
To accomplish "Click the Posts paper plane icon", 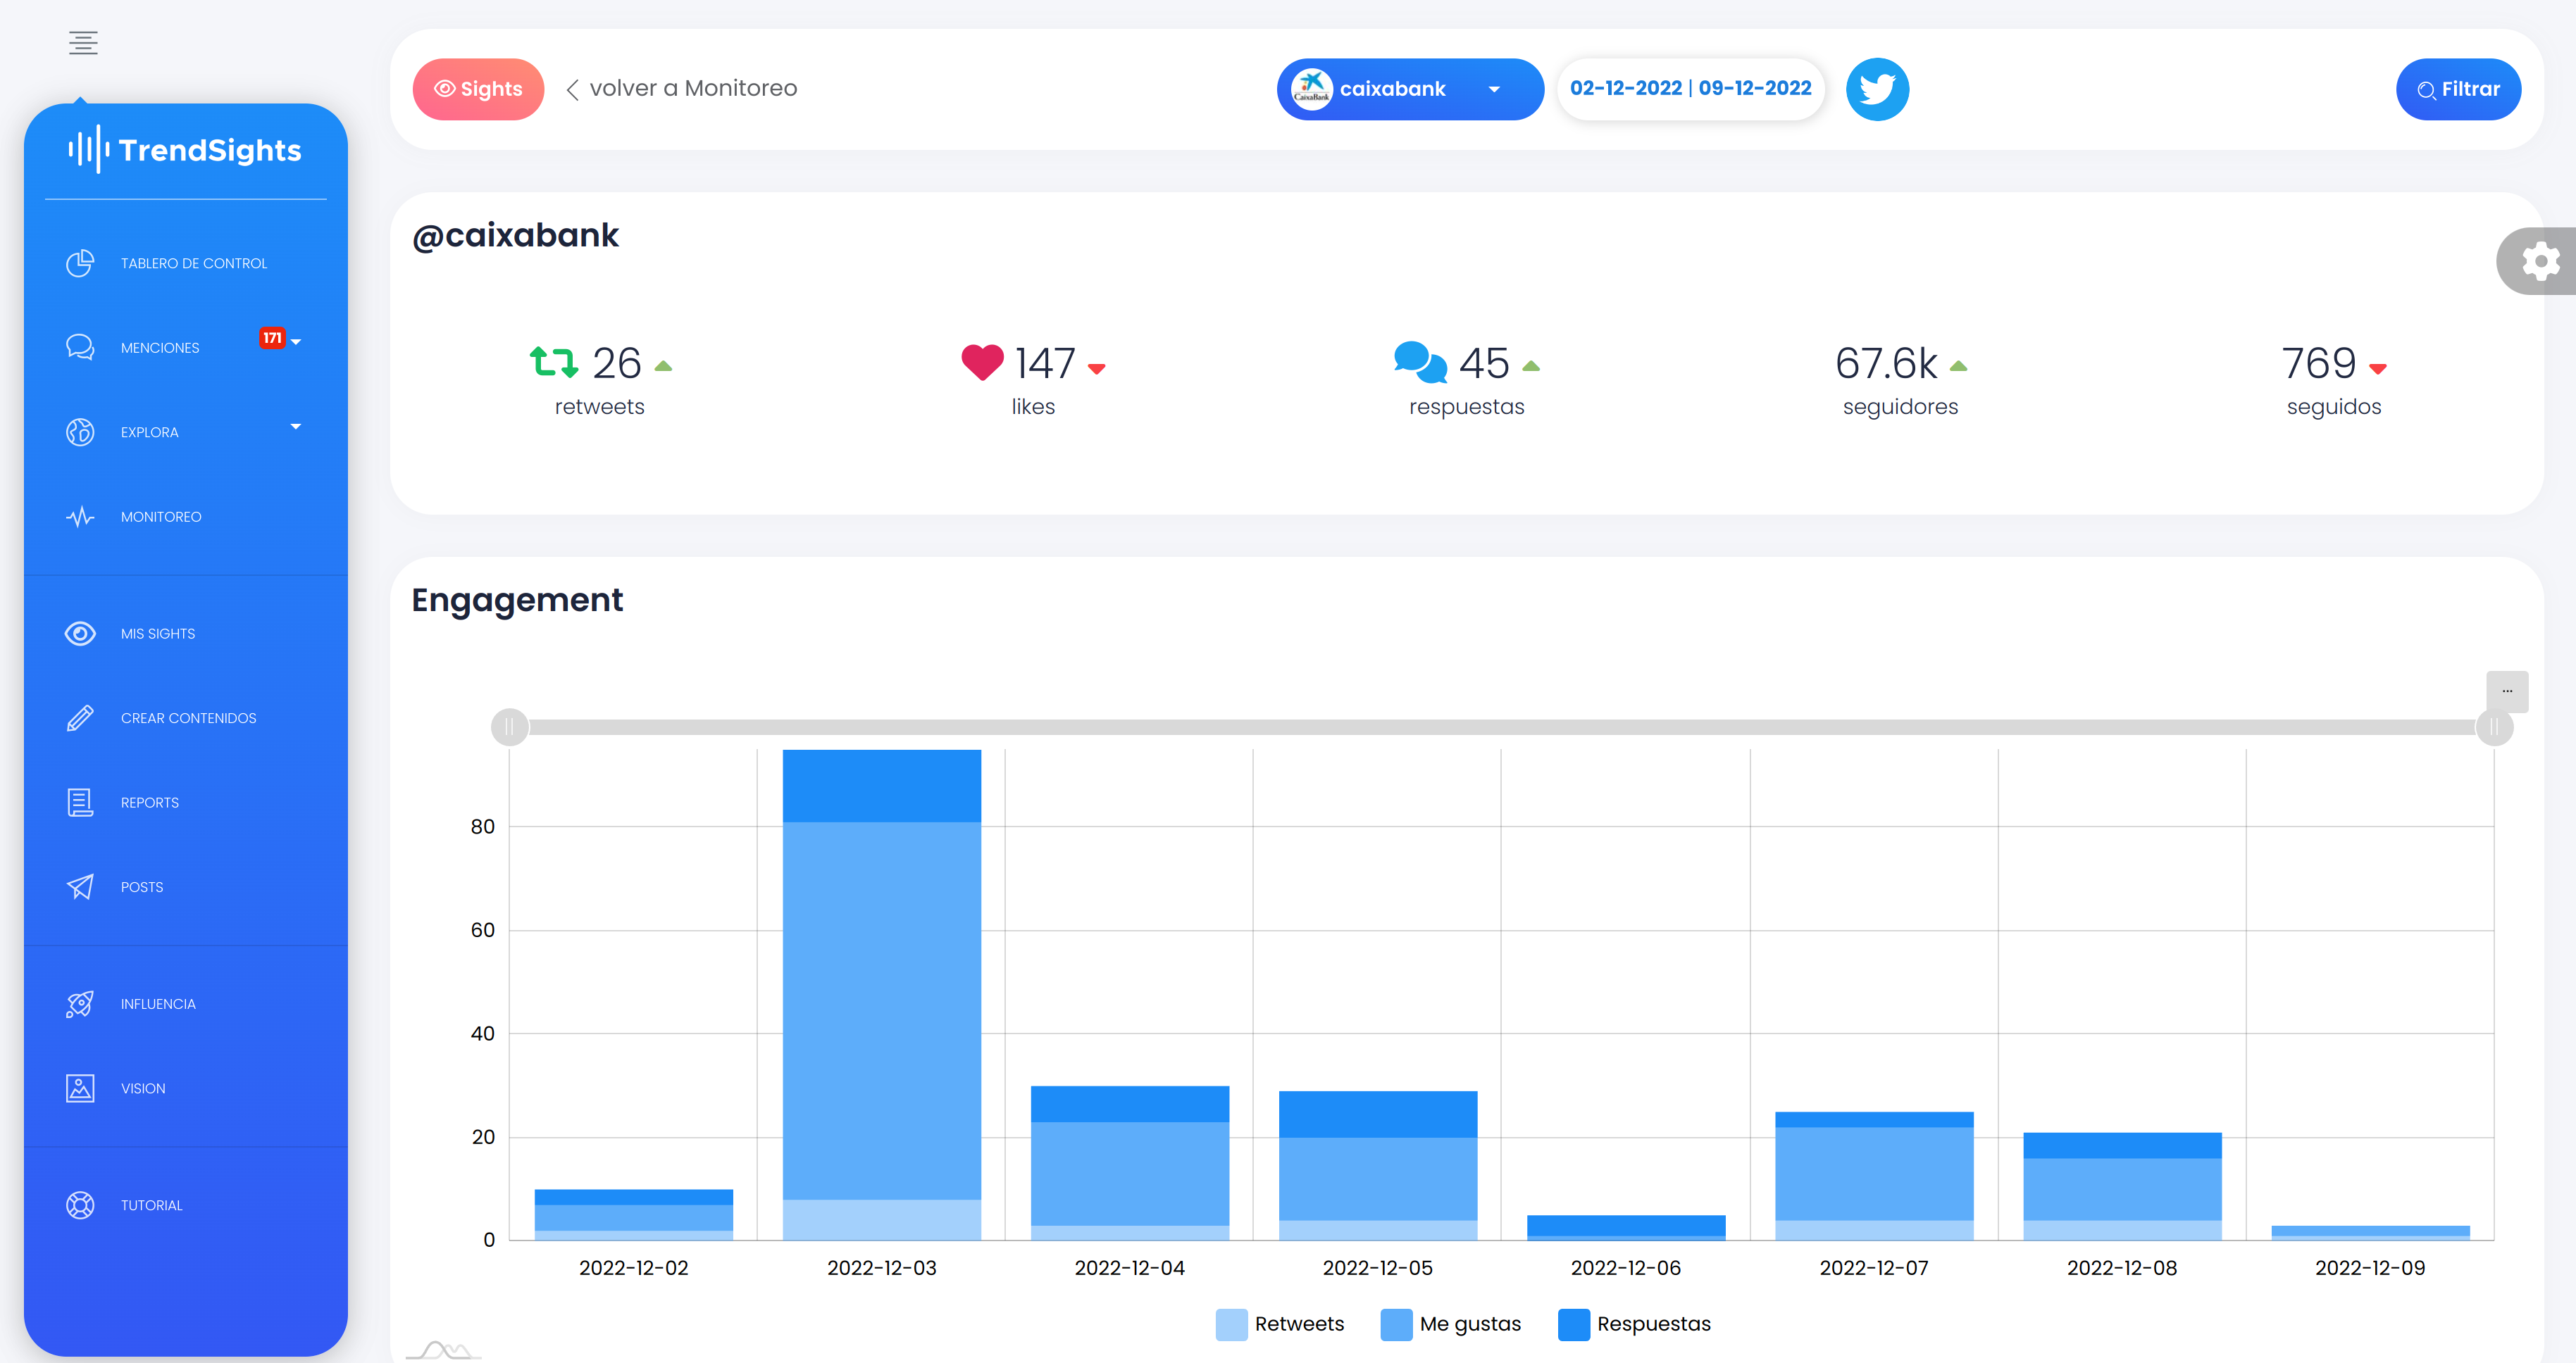I will point(80,886).
